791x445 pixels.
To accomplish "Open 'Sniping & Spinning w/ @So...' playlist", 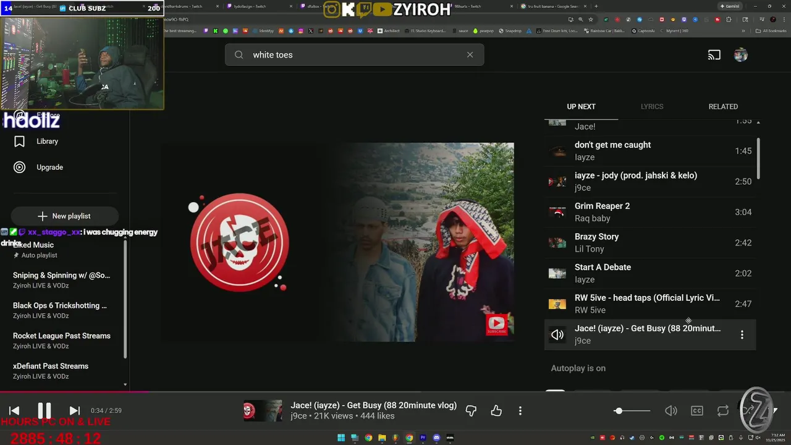I will (62, 280).
